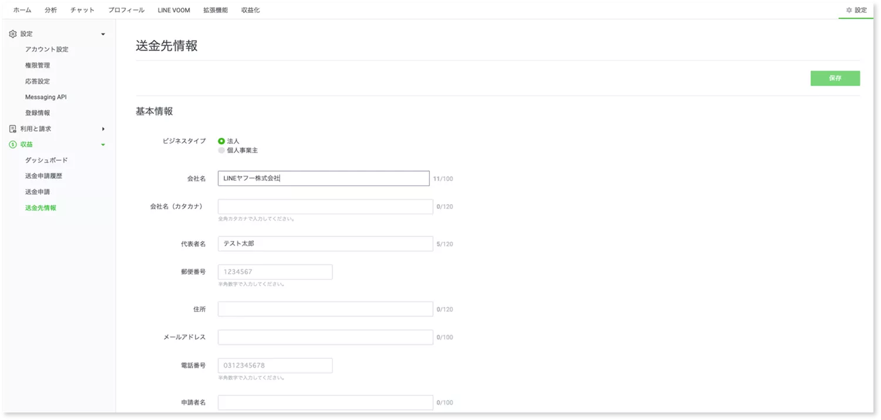Select the 個人事業主 radio button

(x=221, y=150)
